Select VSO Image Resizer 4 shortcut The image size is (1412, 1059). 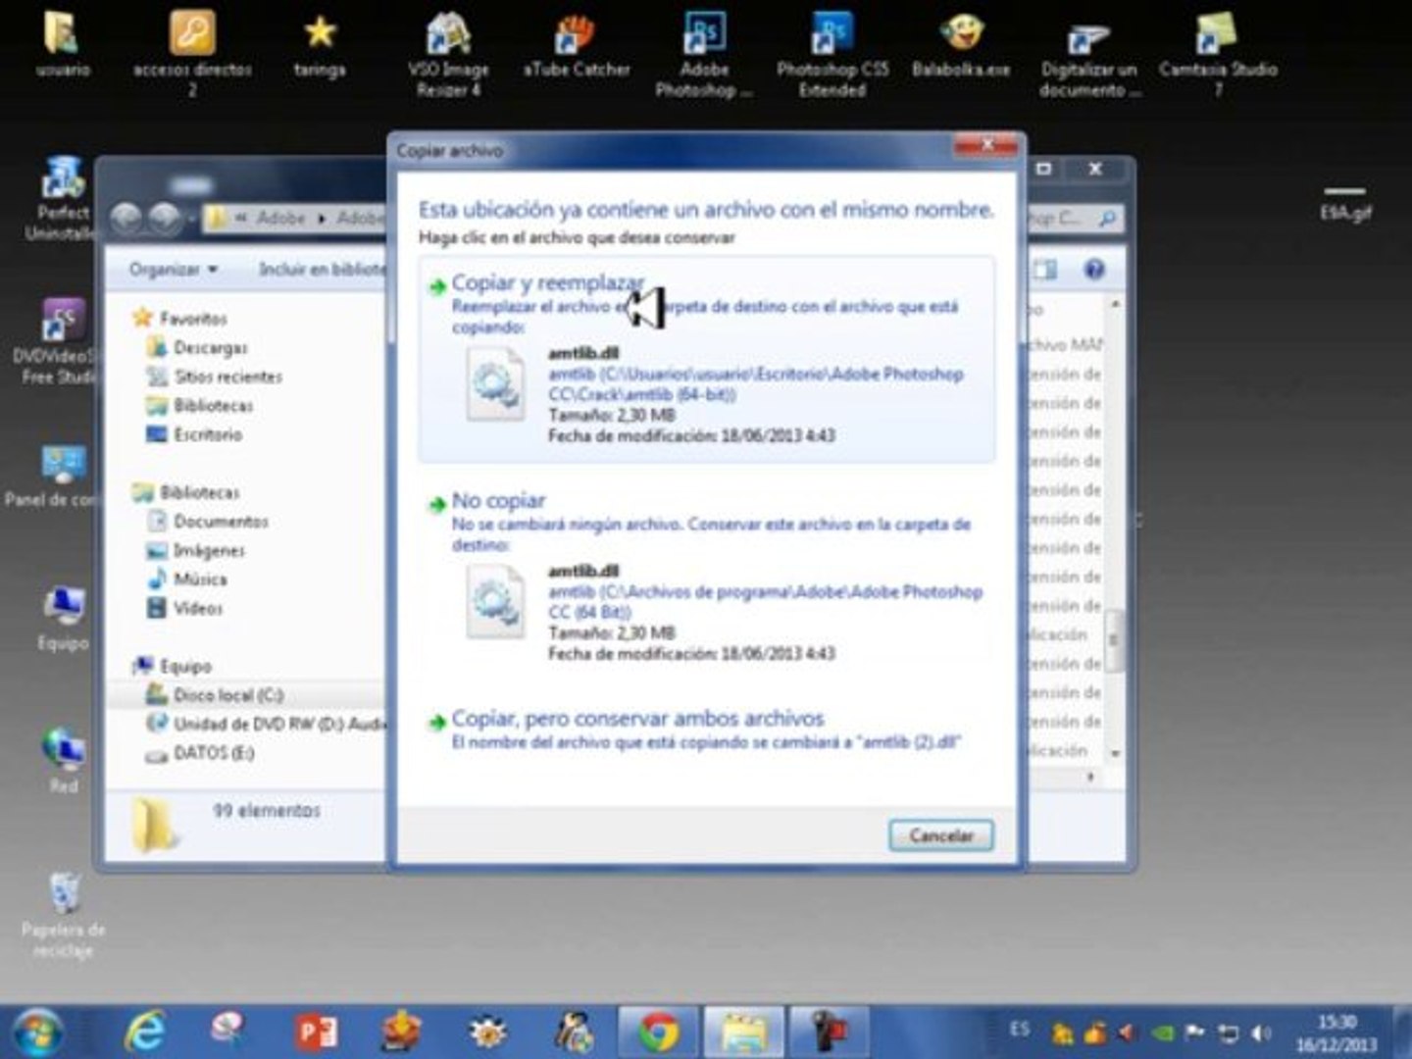(x=448, y=53)
